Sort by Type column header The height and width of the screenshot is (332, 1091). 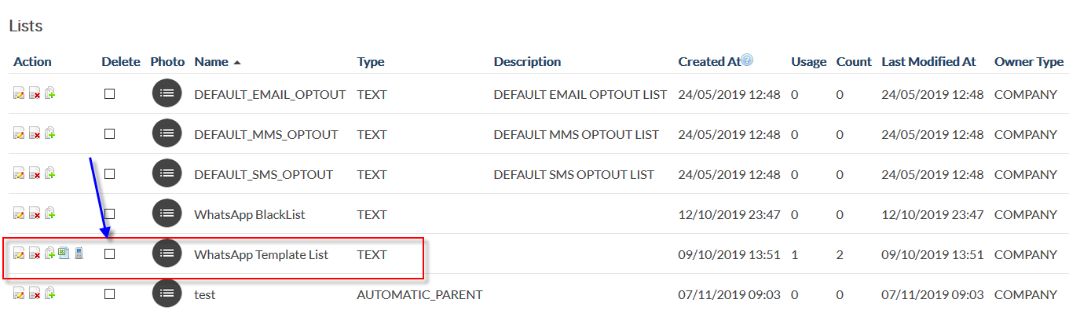point(370,61)
